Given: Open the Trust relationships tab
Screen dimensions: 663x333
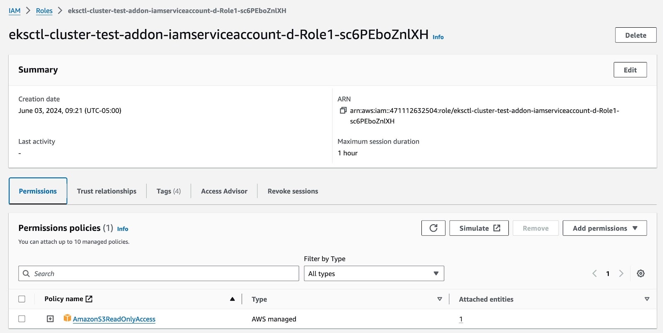Looking at the screenshot, I should tap(106, 191).
